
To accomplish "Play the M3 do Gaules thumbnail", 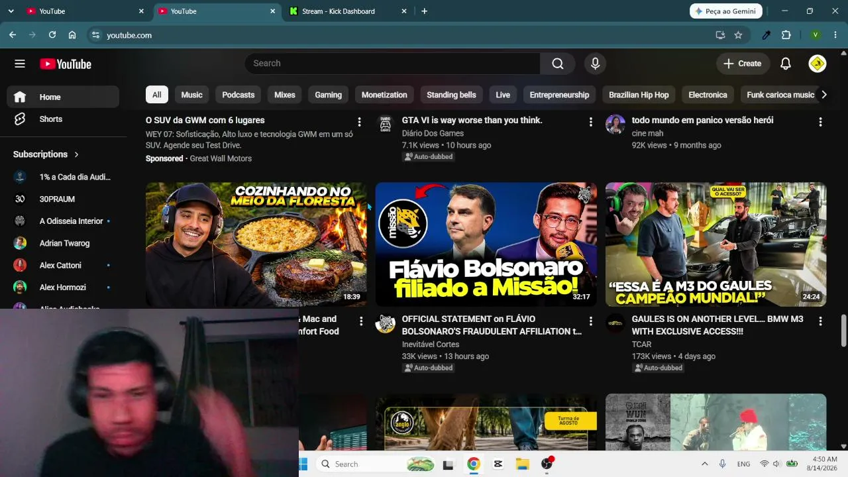I will click(715, 244).
